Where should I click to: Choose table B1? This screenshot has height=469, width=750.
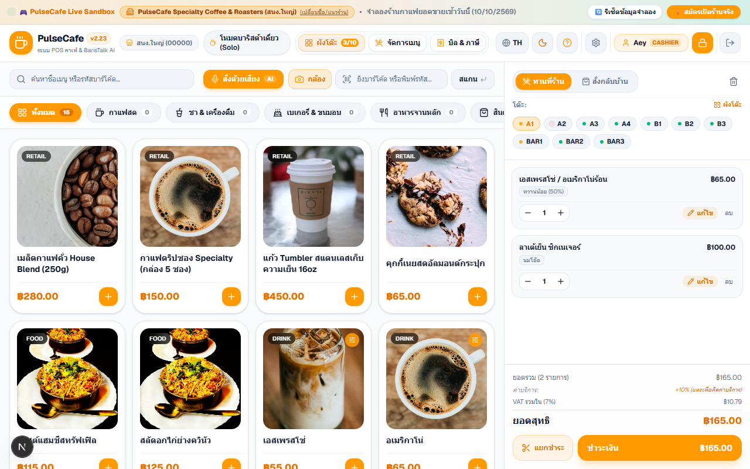(x=654, y=124)
